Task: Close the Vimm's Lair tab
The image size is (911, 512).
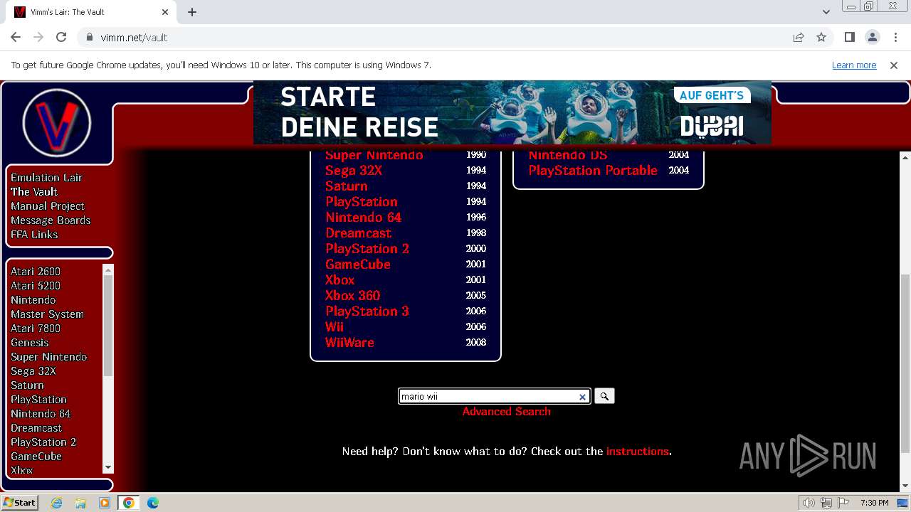Action: 165,12
